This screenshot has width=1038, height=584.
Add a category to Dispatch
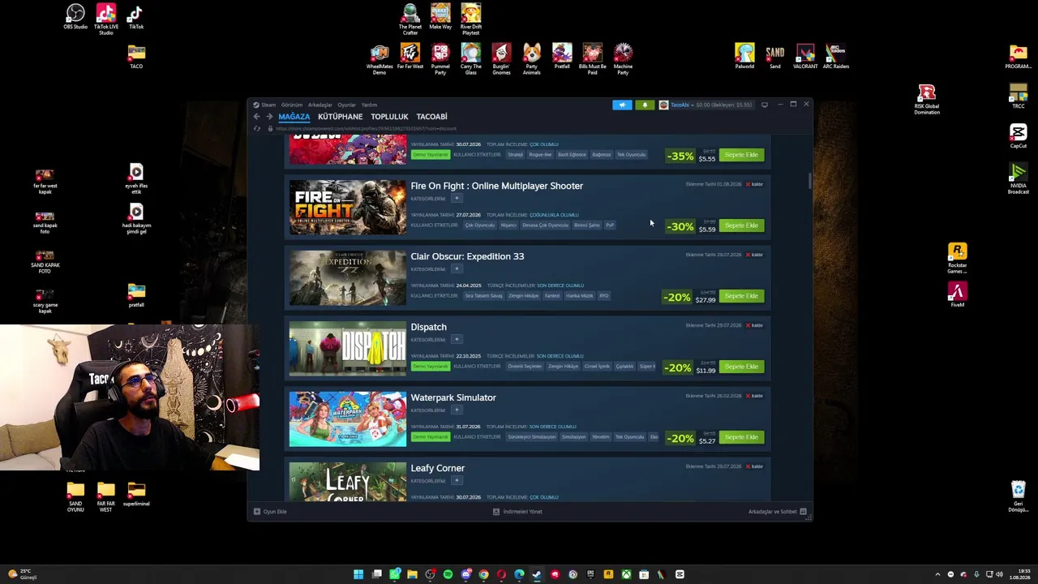pyautogui.click(x=457, y=340)
